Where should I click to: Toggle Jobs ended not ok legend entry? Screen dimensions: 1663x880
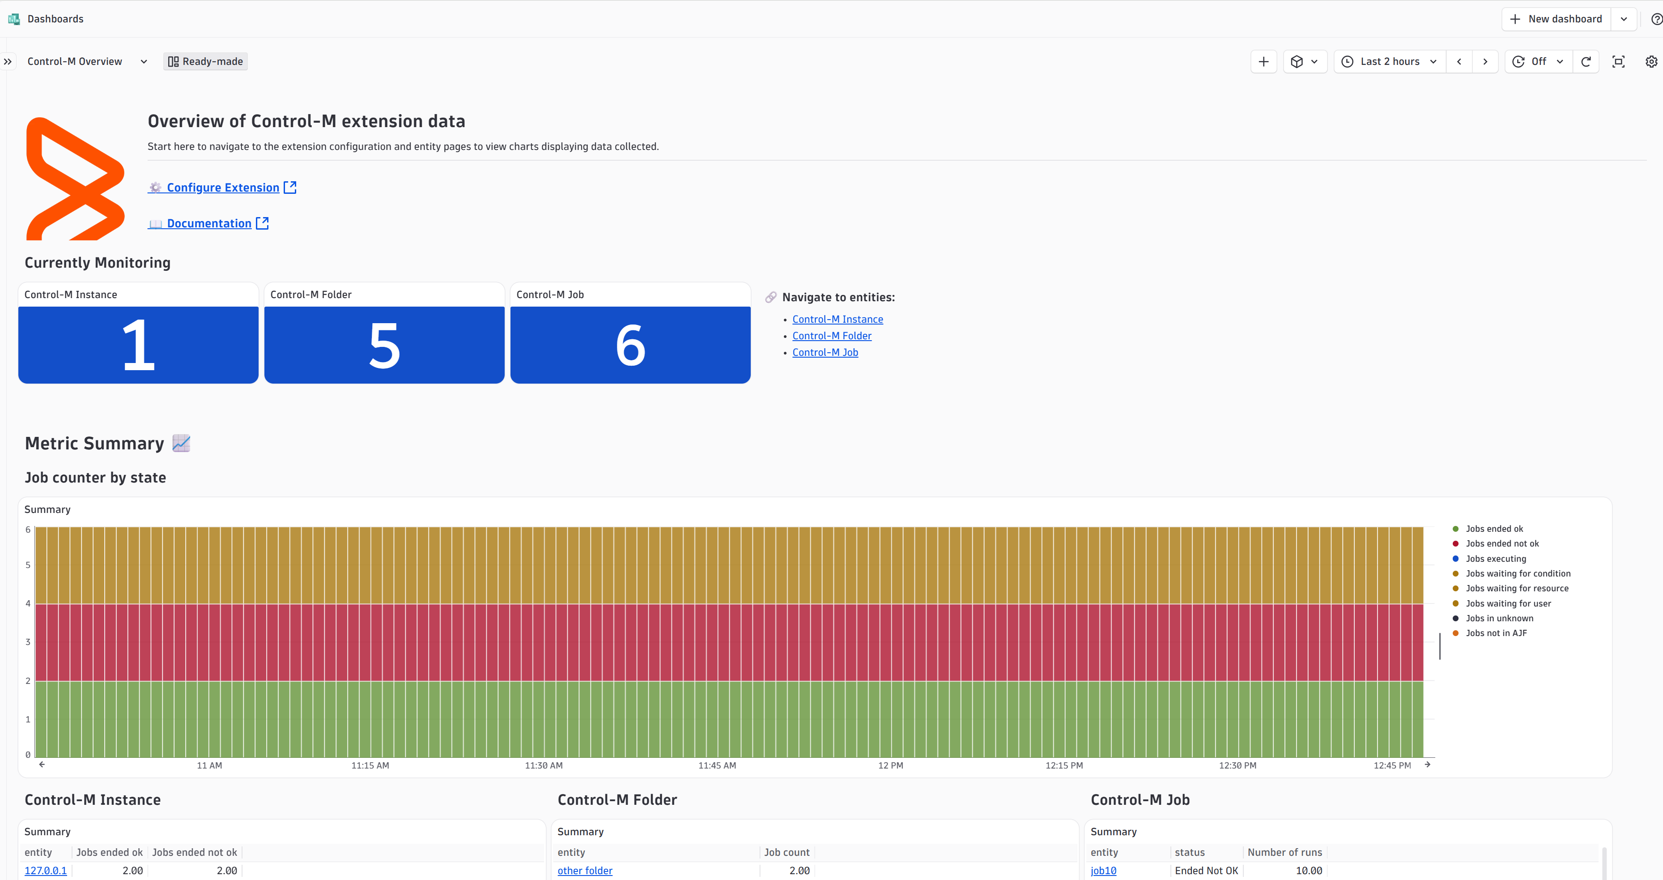pos(1495,544)
